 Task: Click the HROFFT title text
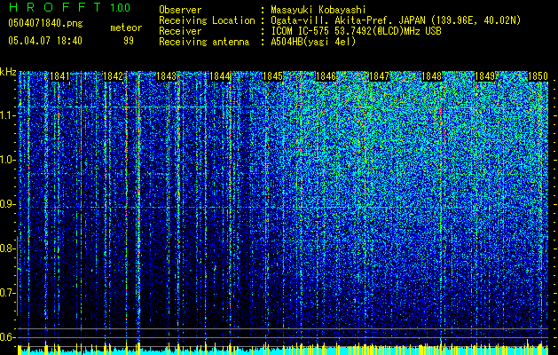tap(56, 8)
